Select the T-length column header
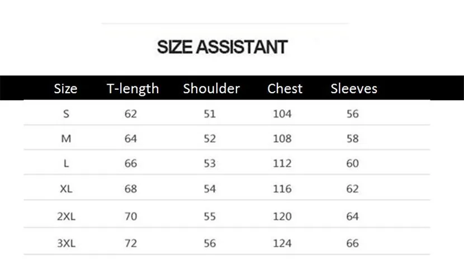The width and height of the screenshot is (464, 262). click(x=133, y=89)
